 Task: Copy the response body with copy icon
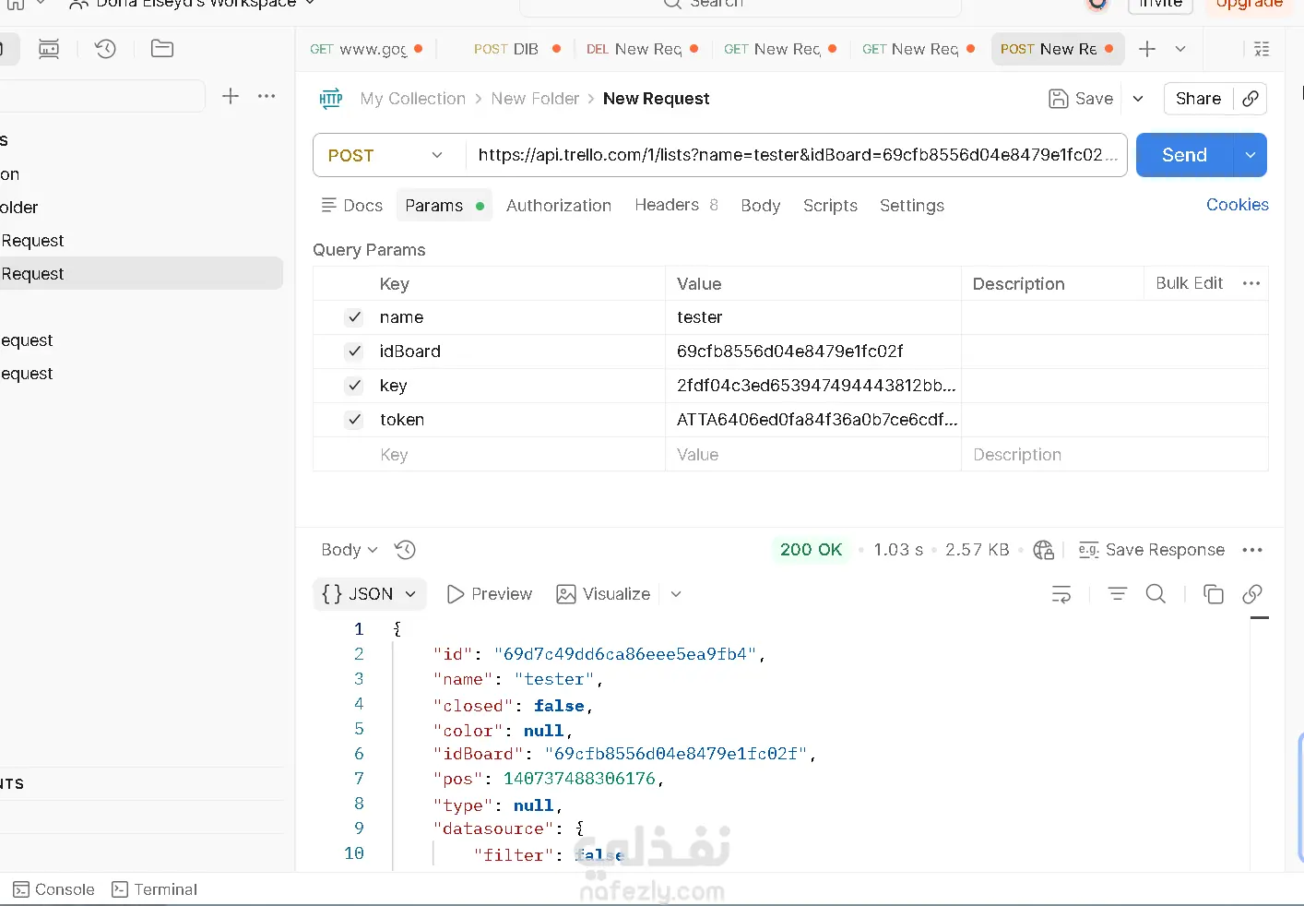tap(1214, 594)
